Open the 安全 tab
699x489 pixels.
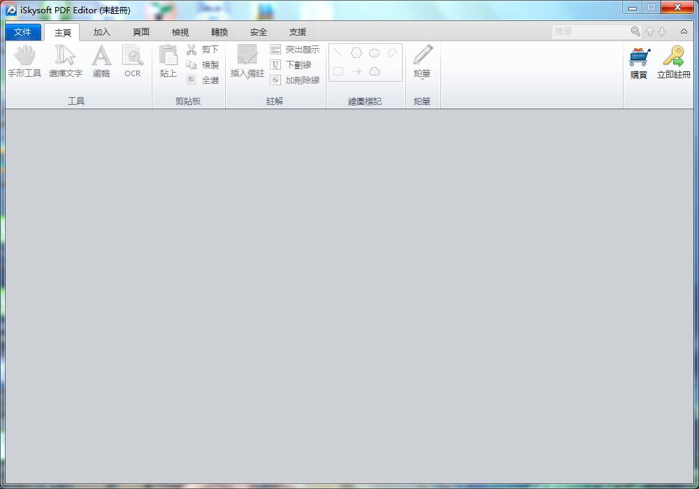pyautogui.click(x=259, y=32)
